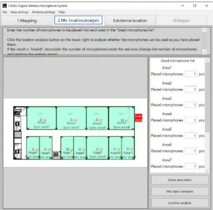Image resolution: width=213 pixels, height=210 pixels.
Task: Click the red M microphone marker in Area5
Action: click(x=37, y=150)
